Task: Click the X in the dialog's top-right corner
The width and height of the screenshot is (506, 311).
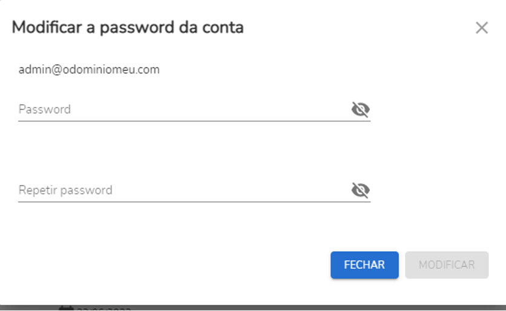Action: pos(482,28)
